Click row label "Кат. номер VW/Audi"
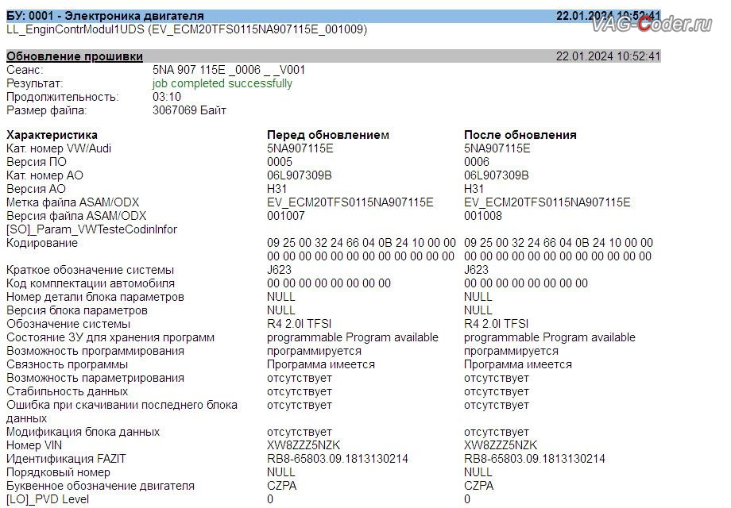Image resolution: width=731 pixels, height=508 pixels. [x=59, y=148]
